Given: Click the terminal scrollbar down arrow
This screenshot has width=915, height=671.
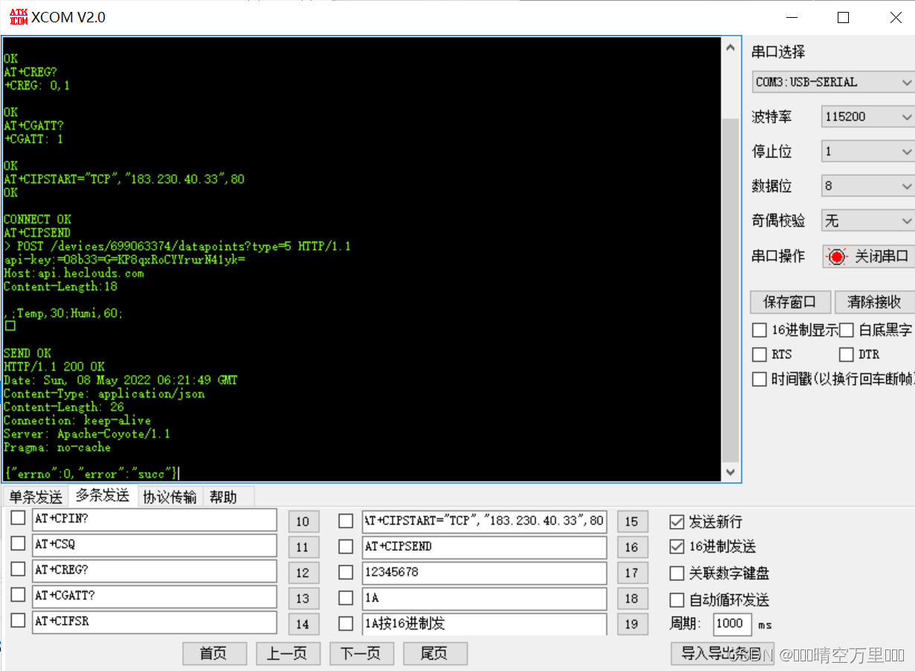Looking at the screenshot, I should pyautogui.click(x=731, y=472).
